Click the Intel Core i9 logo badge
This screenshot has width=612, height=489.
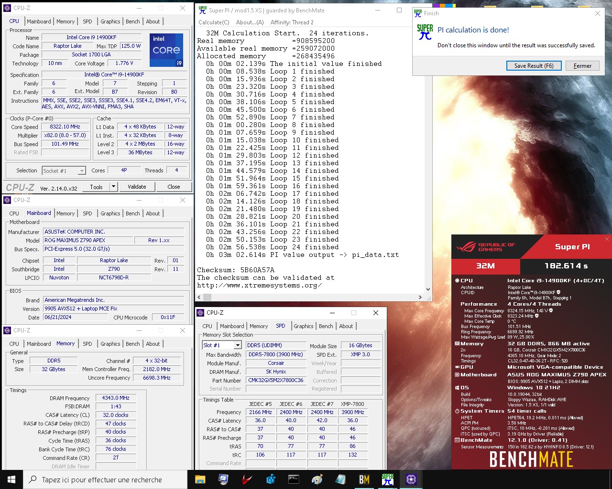tap(166, 50)
